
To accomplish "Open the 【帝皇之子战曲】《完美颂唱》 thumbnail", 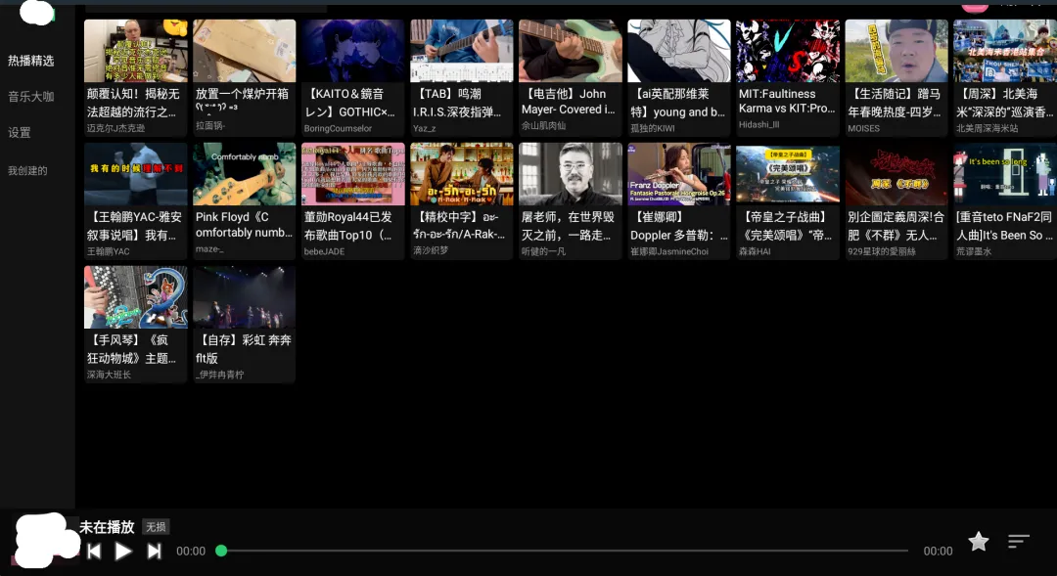I will click(x=788, y=174).
